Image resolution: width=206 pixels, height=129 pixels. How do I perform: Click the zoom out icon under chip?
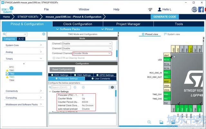149,122
